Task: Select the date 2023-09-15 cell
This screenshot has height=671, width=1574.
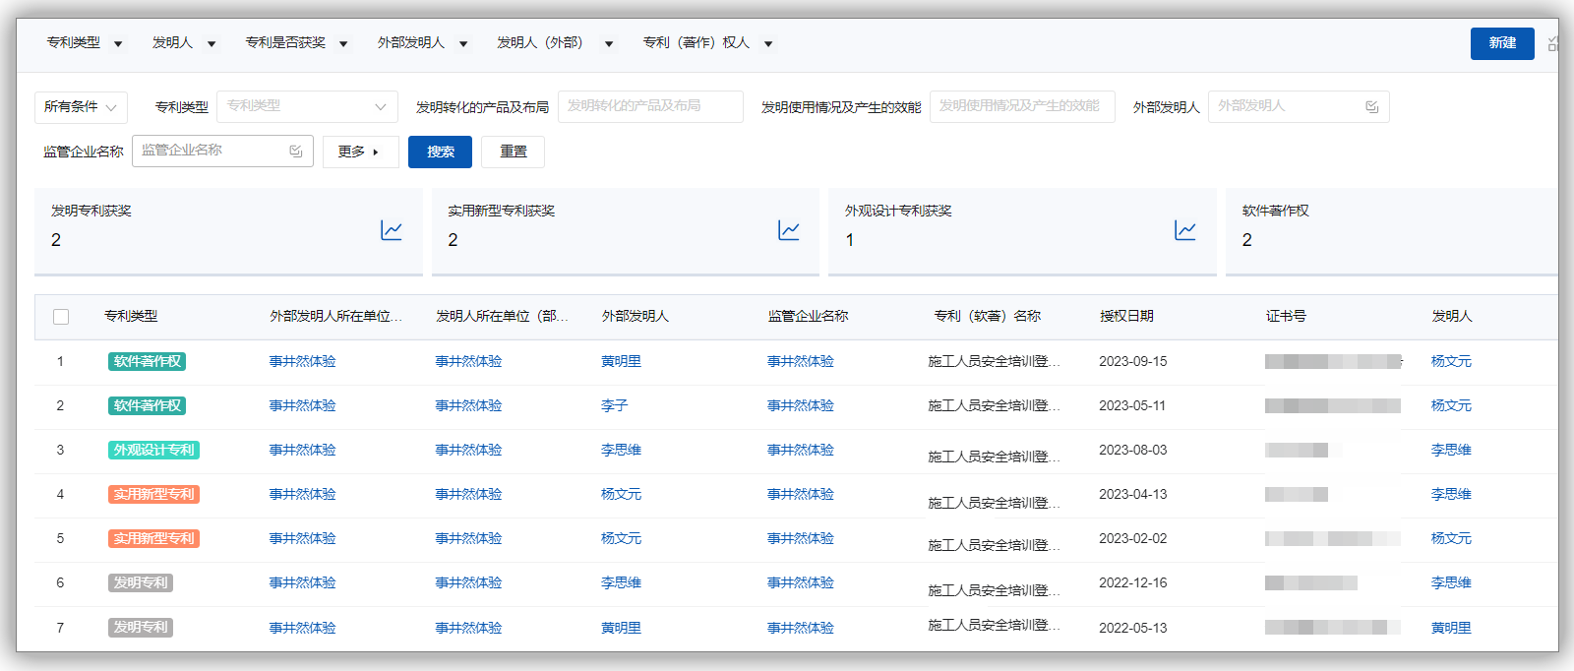Action: pos(1133,362)
